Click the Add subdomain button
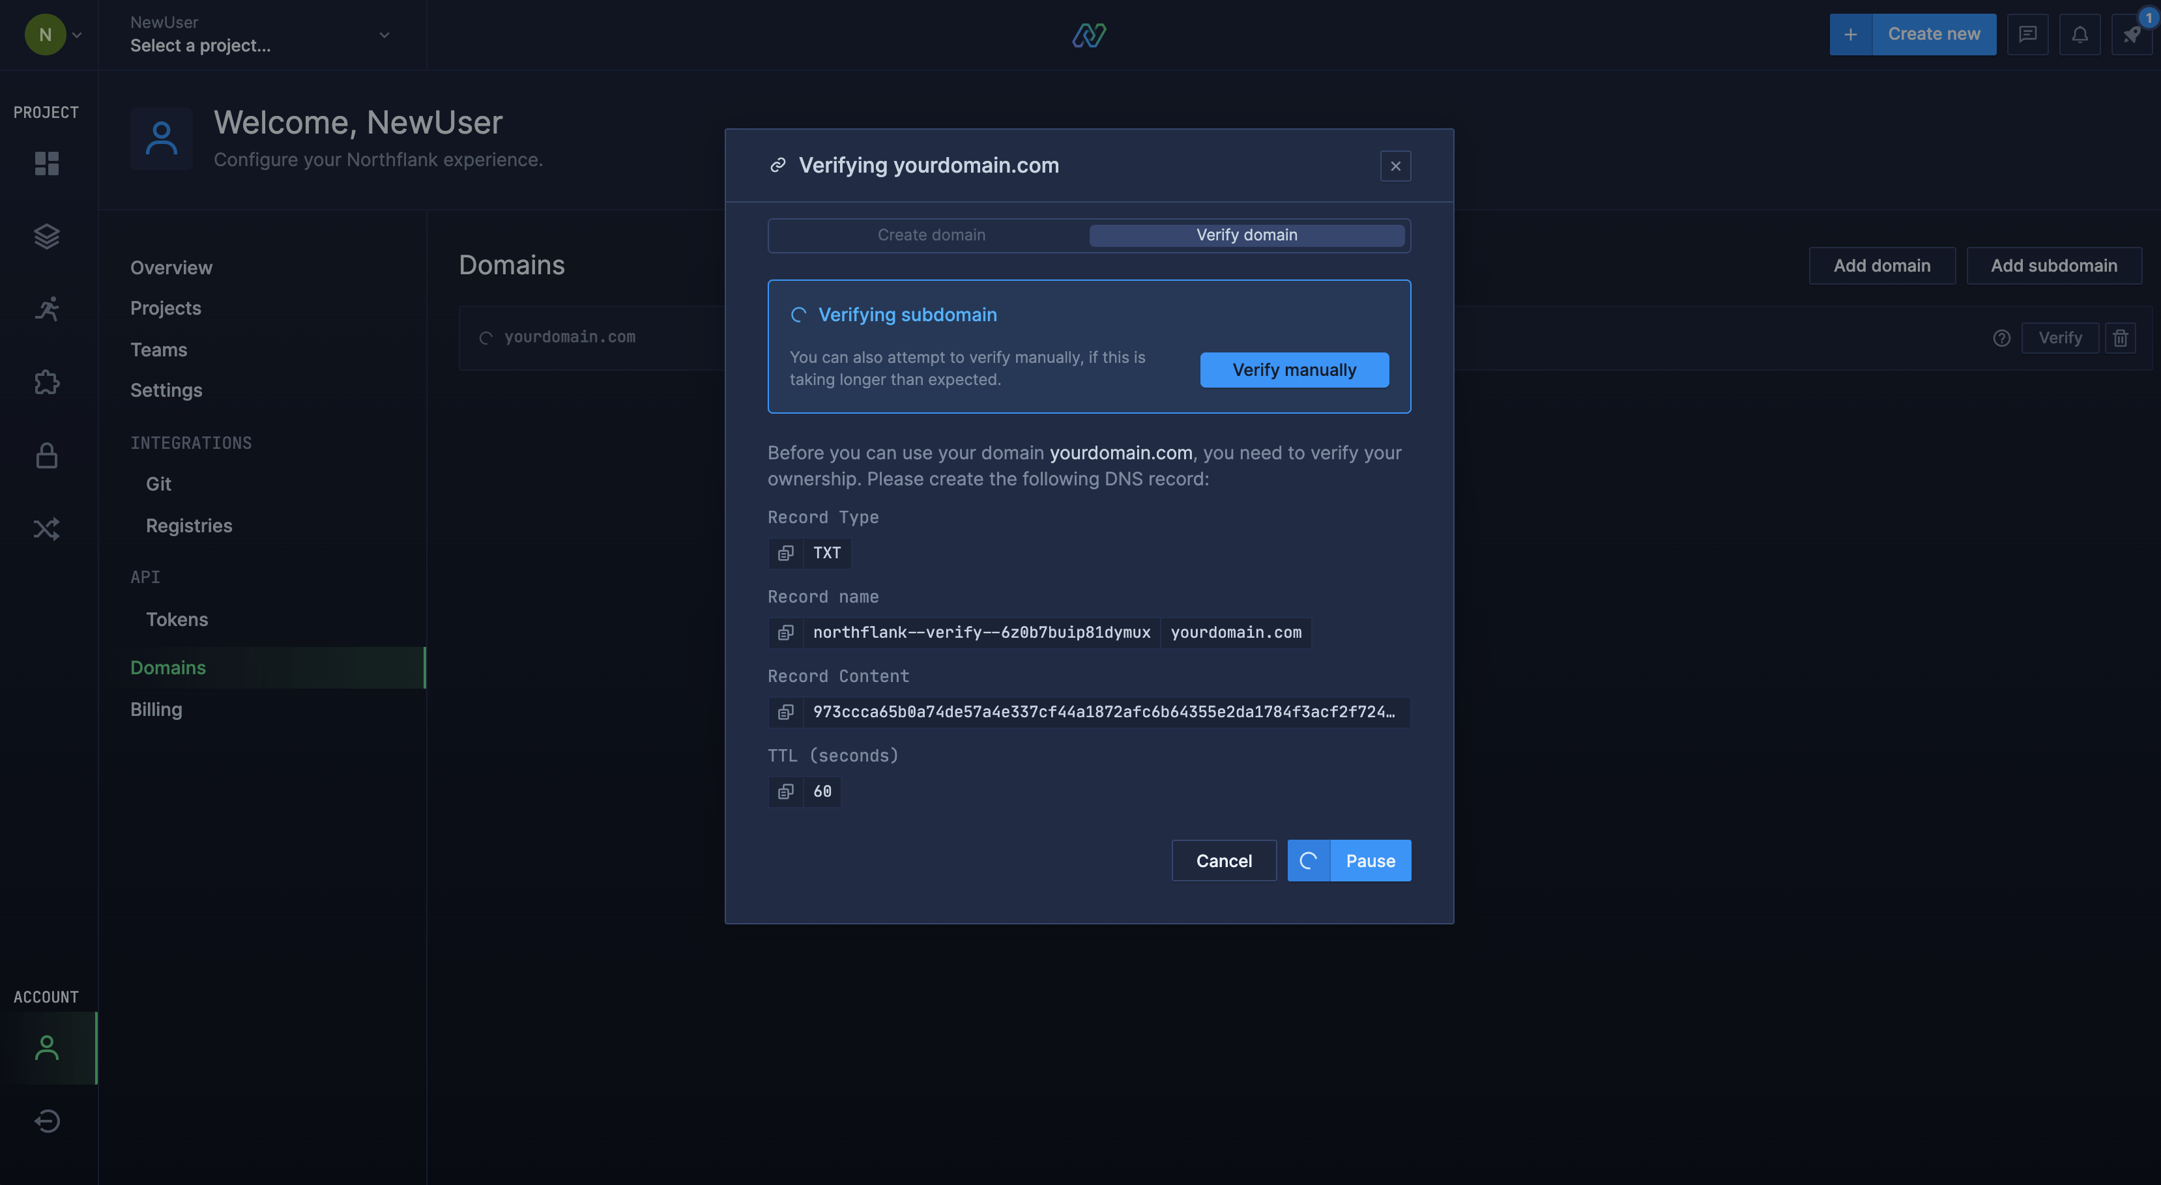Screen dimensions: 2161x1185 (2053, 266)
